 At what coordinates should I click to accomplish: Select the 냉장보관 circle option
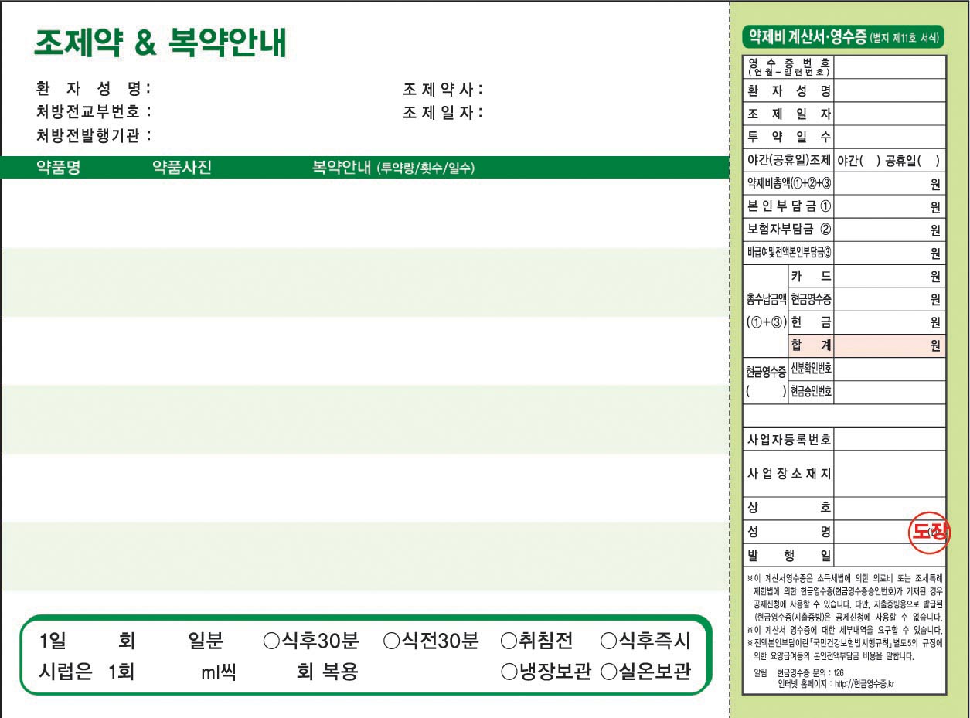[x=509, y=672]
